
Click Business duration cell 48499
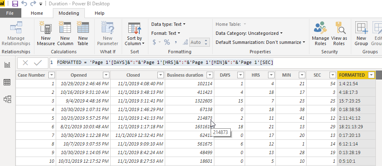[x=189, y=152]
